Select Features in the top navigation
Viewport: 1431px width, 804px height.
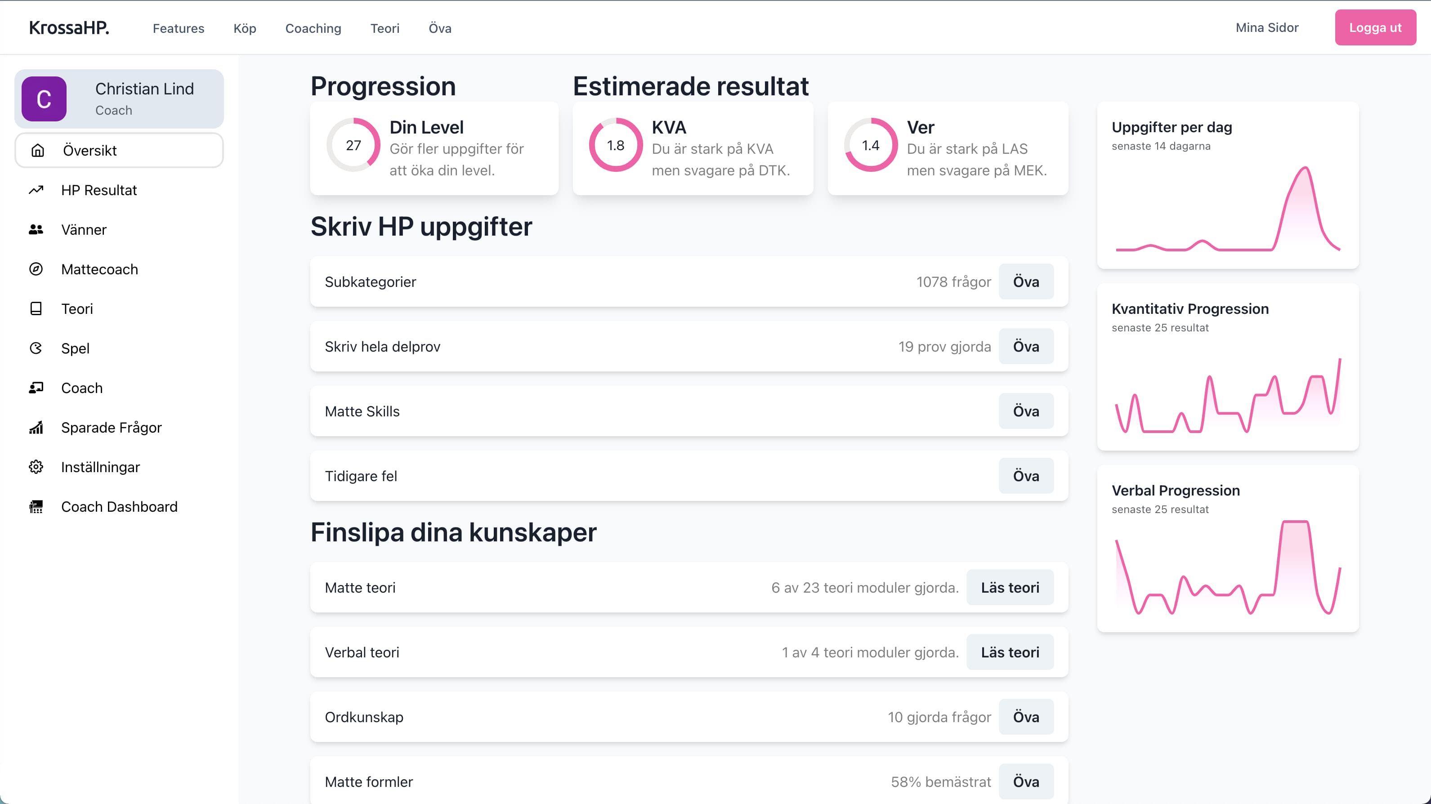(179, 28)
